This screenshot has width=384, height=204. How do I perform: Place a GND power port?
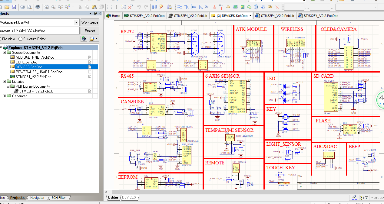(214, 7)
